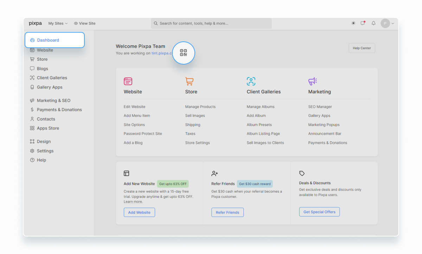Image resolution: width=422 pixels, height=254 pixels.
Task: Open the Marketing Popups link
Action: coord(324,125)
